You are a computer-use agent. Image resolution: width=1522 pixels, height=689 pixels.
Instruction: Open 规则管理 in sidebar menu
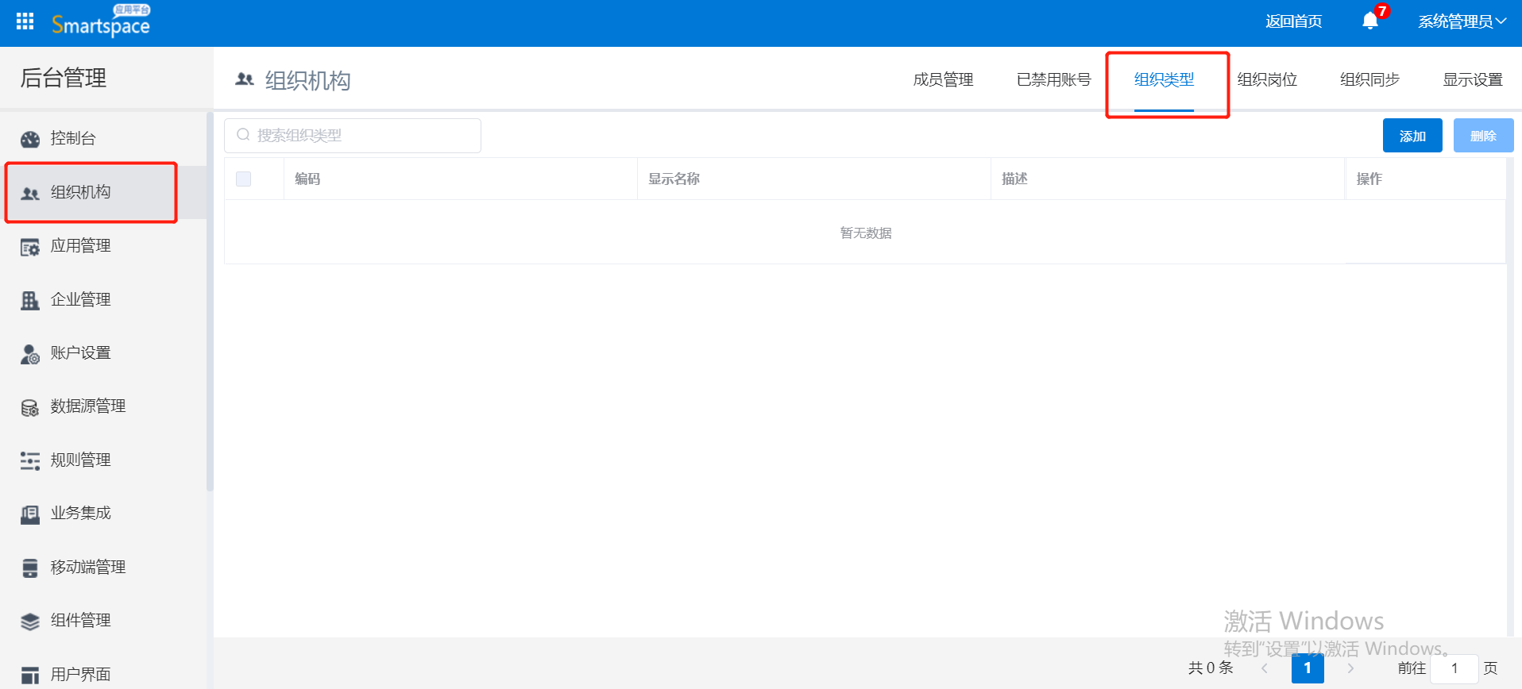tap(80, 460)
